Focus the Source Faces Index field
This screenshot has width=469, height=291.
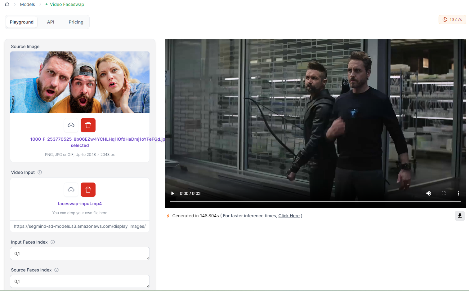(x=80, y=281)
